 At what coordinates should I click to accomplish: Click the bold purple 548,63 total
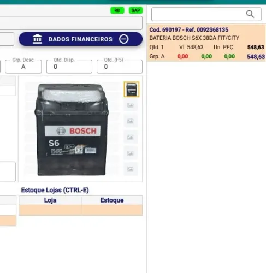[256, 57]
